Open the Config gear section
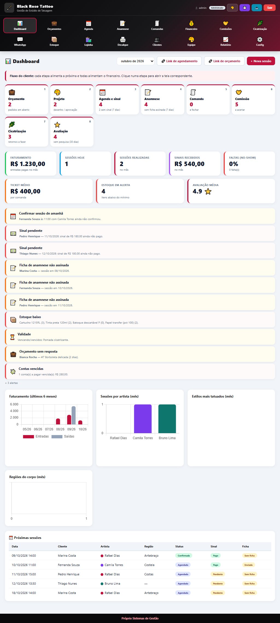This screenshot has height=623, width=280. coord(260,41)
